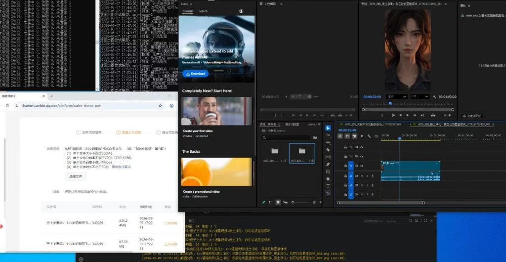Viewport: 506px width, 262px height.
Task: Open Create a promotional video tutorial
Action: (x=216, y=172)
